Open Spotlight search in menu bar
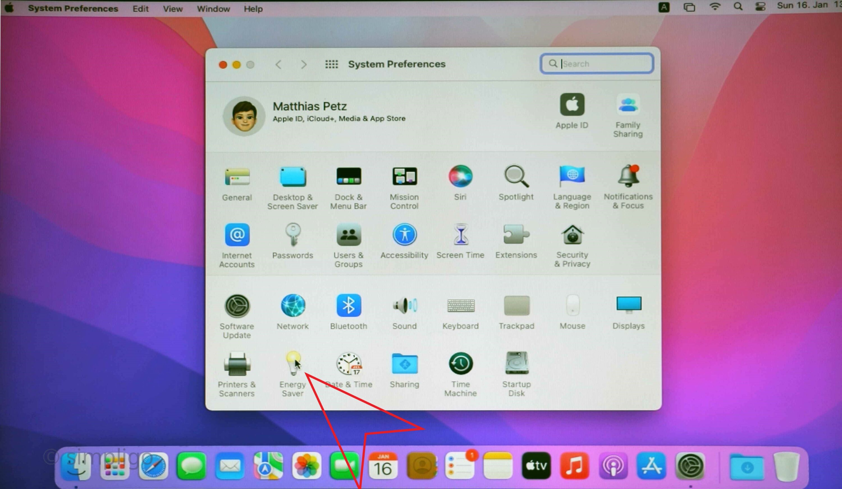 pos(738,7)
